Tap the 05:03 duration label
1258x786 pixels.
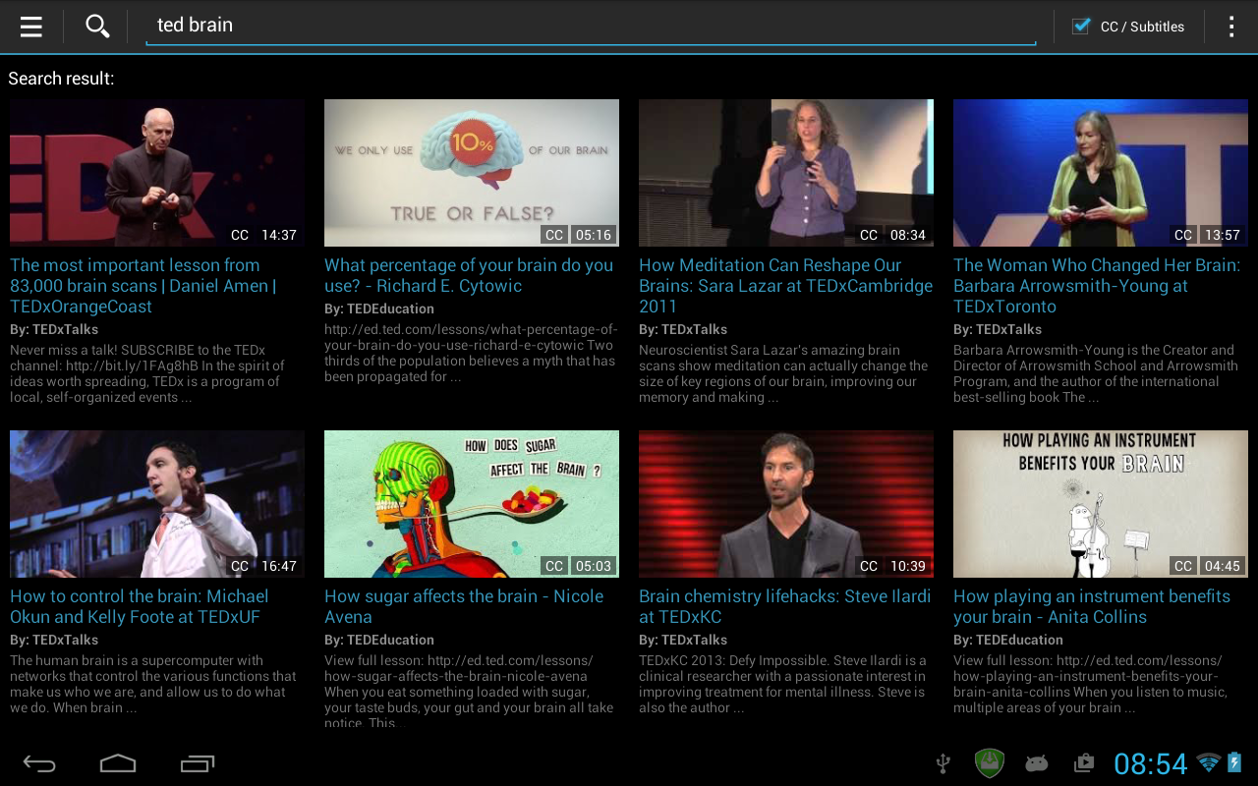(594, 566)
